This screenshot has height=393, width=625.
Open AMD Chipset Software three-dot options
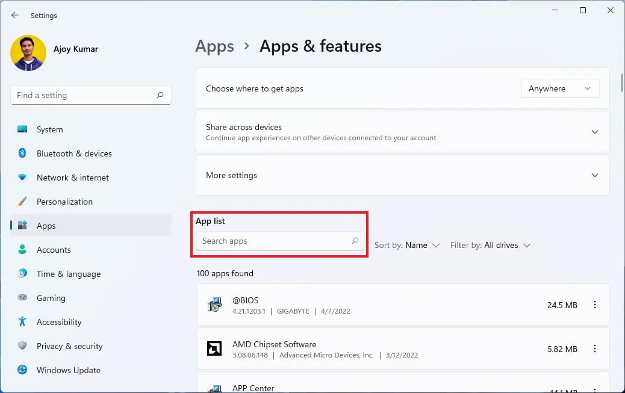point(595,349)
